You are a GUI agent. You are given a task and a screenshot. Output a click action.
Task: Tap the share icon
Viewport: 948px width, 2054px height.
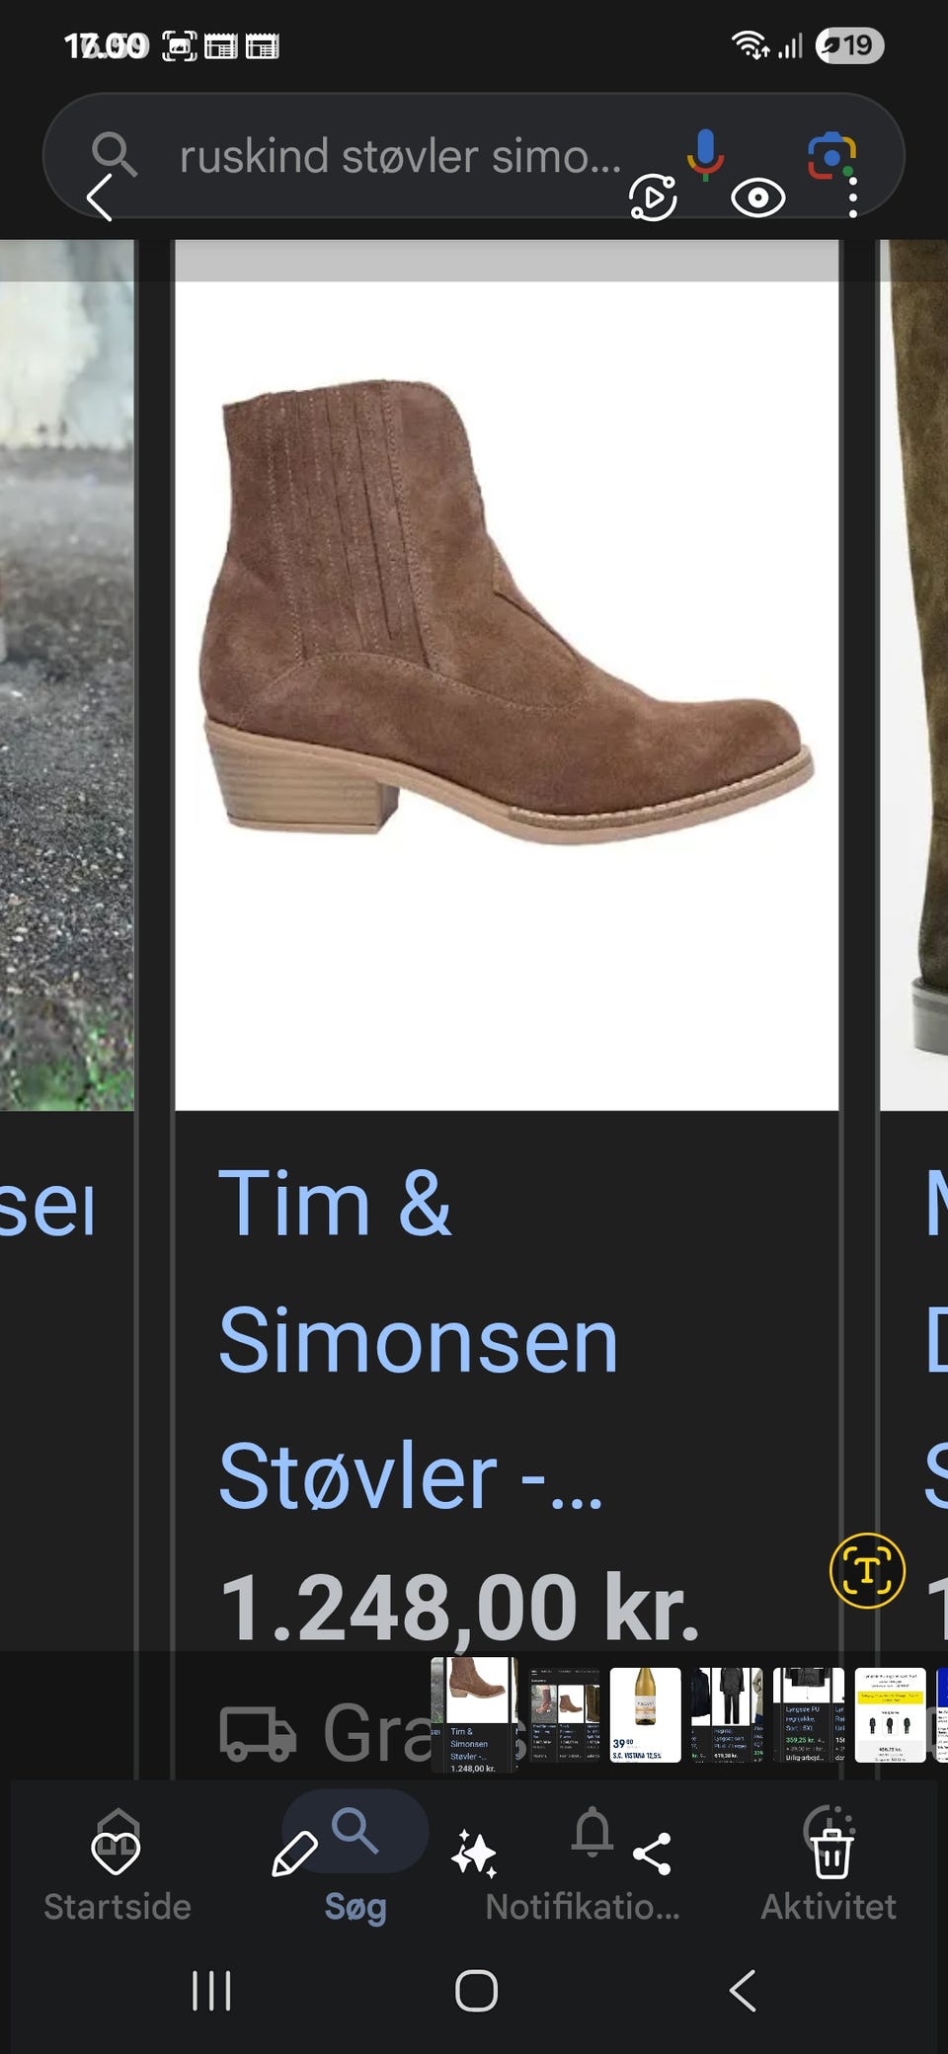(652, 1854)
